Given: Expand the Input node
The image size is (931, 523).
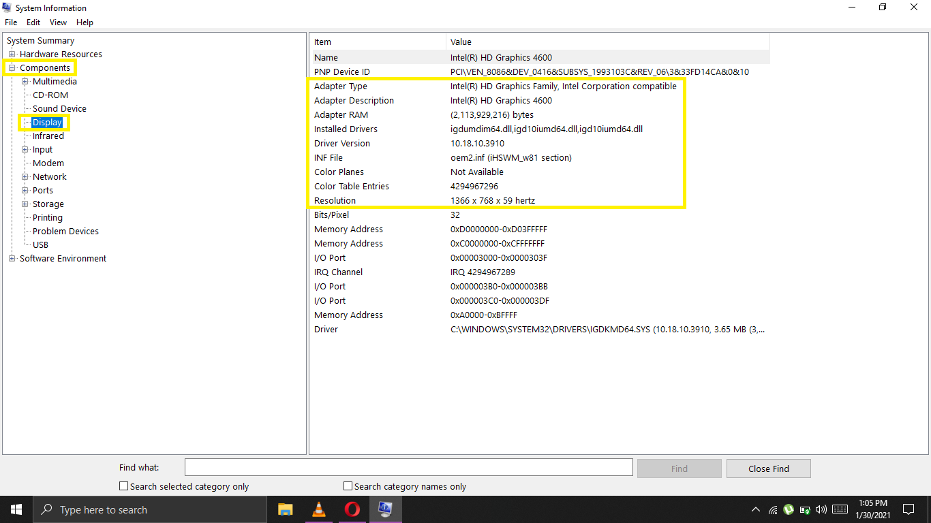Looking at the screenshot, I should tap(25, 150).
